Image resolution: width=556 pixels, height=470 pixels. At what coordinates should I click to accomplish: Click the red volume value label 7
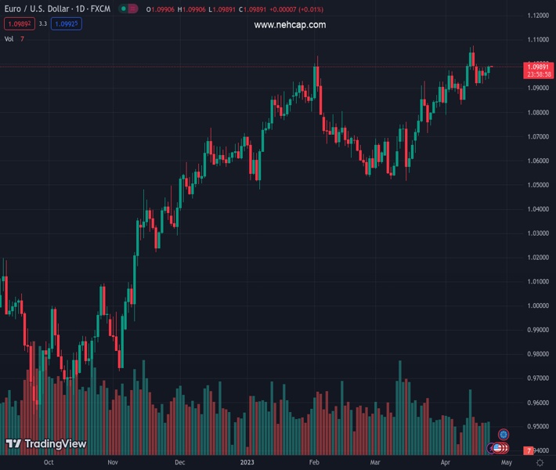pos(530,450)
